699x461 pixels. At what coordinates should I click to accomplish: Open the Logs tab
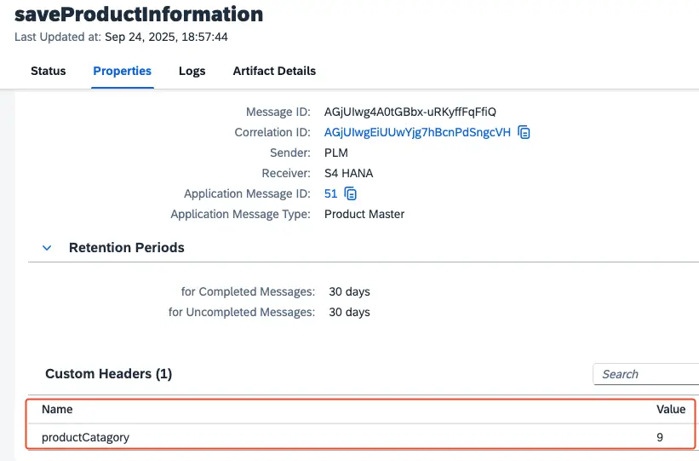(192, 71)
